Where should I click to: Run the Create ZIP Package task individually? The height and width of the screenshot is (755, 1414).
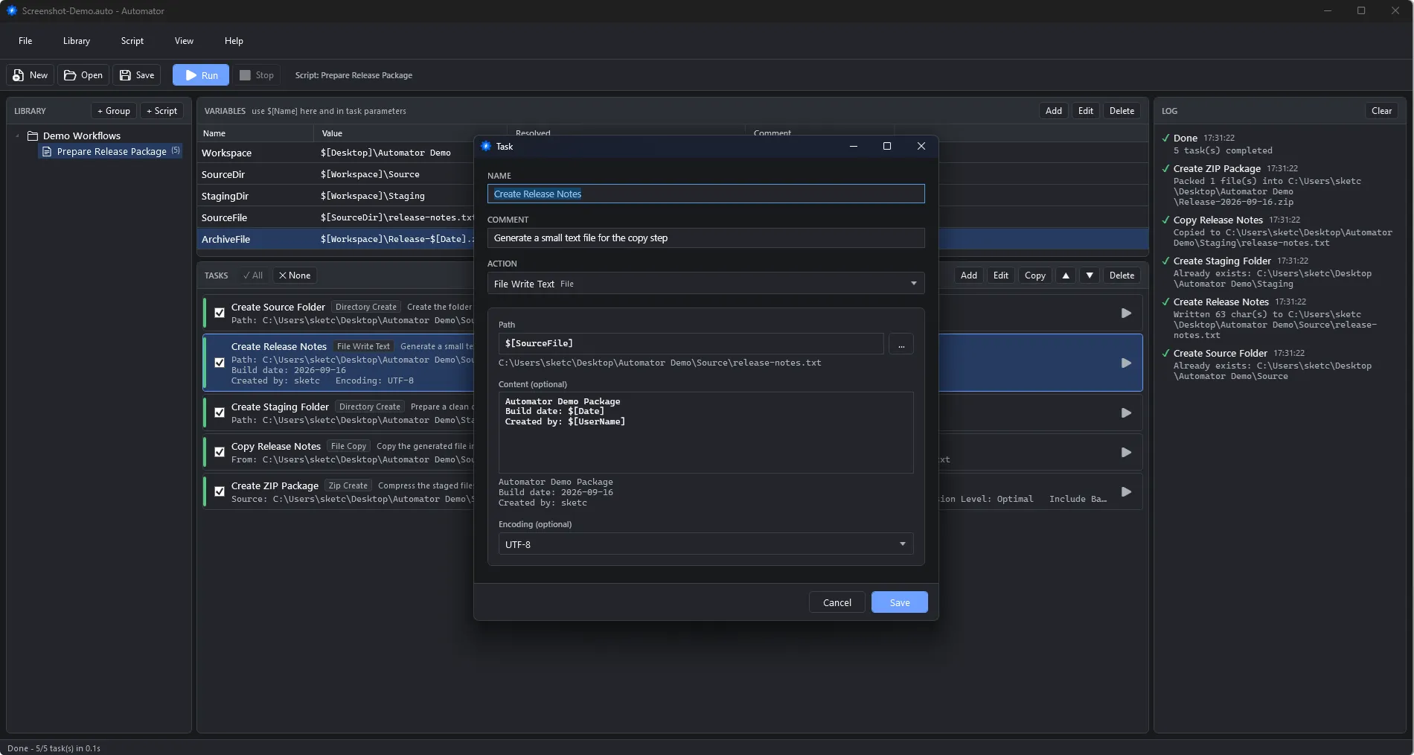[x=1126, y=492]
